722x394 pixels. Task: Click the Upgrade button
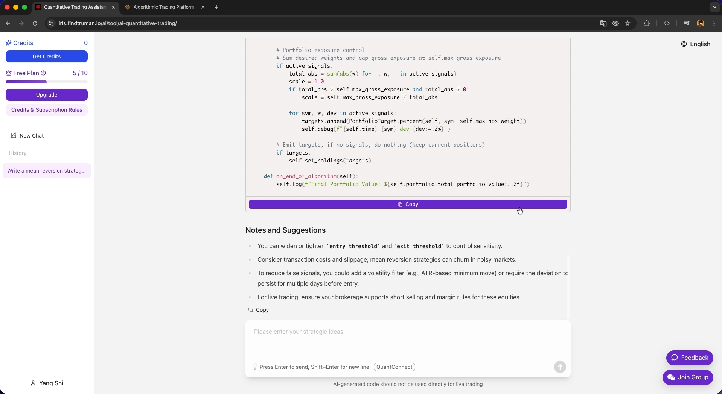coord(47,95)
